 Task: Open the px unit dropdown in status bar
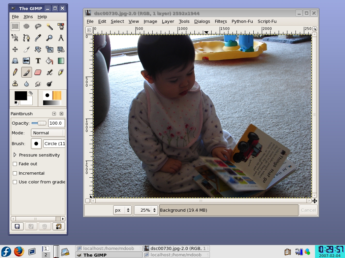122,210
